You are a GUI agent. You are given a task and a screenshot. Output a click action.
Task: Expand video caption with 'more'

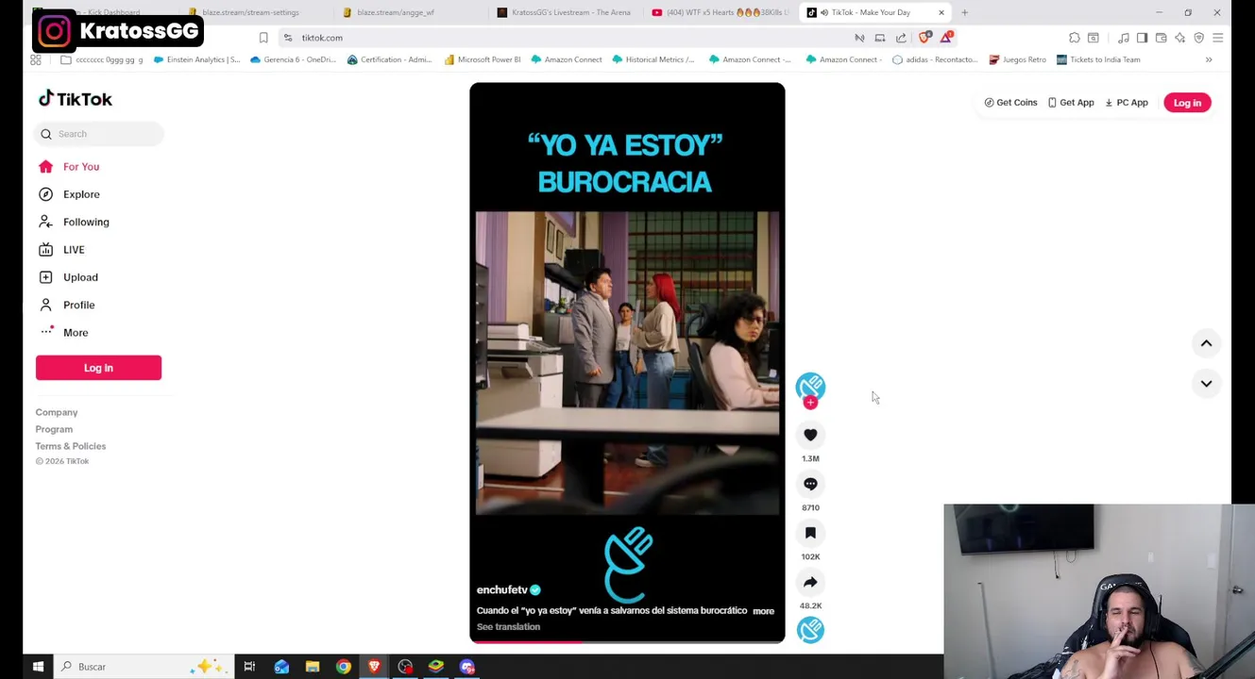pos(763,611)
